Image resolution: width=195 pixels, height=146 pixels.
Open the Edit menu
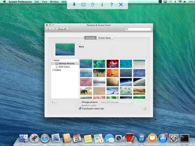coord(37,2)
